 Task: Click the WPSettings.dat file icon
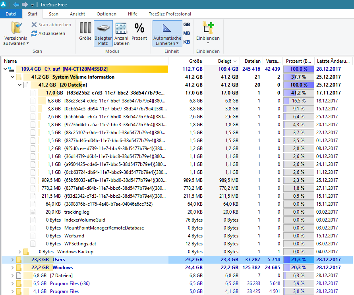[33, 244]
